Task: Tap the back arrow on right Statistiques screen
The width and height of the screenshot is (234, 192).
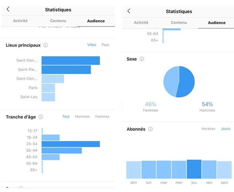Action: point(129,11)
